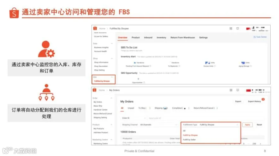The height and width of the screenshot is (156, 279).
Task: Open My Orders sidebar link
Action: click(98, 102)
